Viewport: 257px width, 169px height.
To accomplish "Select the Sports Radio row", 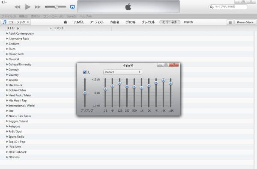I will pyautogui.click(x=127, y=136).
